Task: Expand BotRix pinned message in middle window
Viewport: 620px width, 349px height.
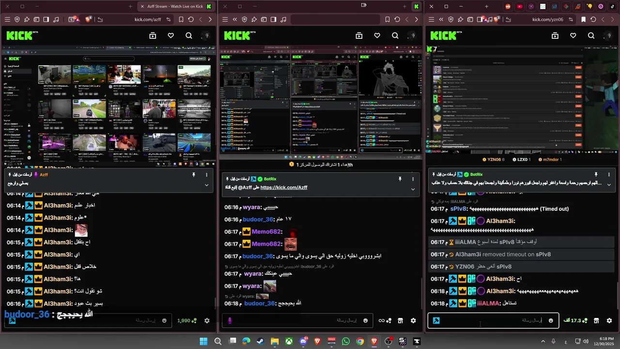Action: 413,189
